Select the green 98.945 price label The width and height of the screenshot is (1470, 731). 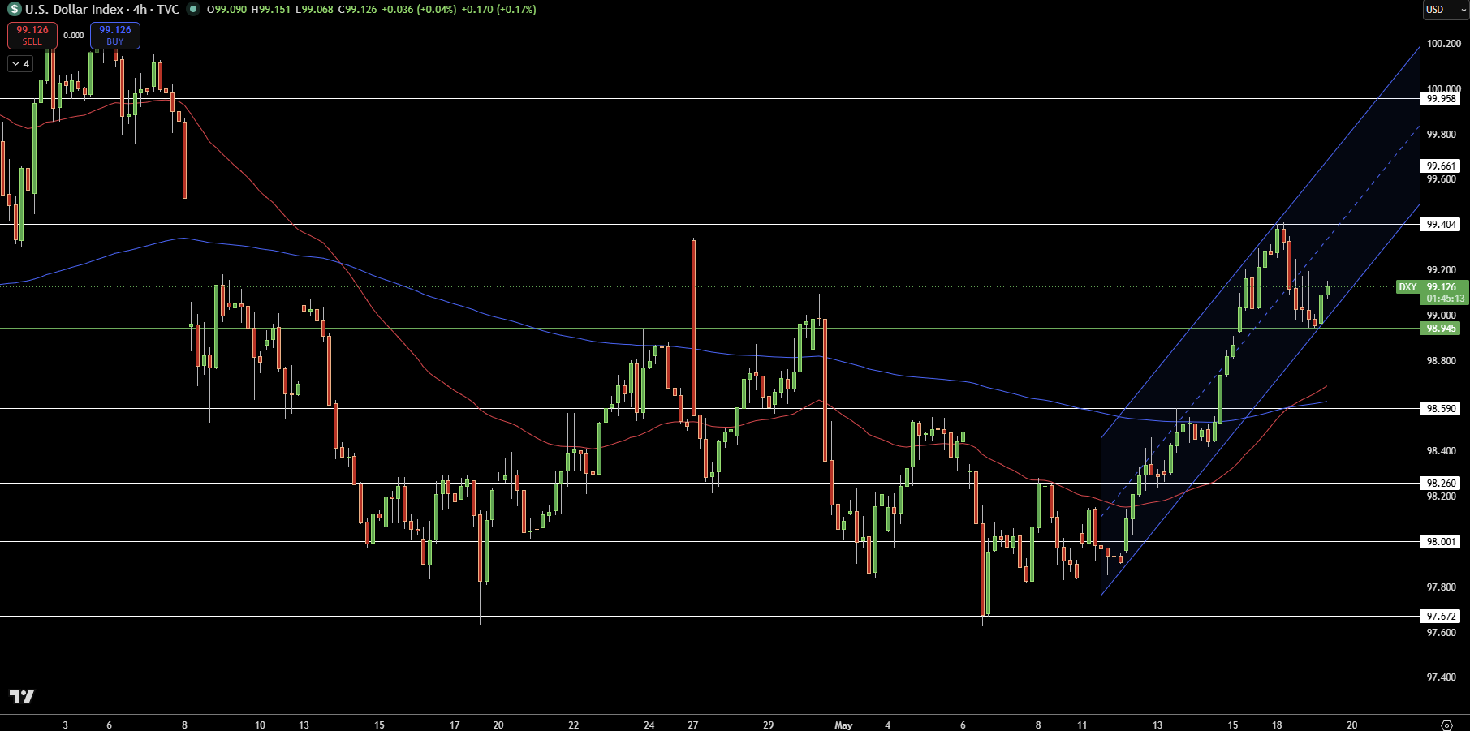click(1442, 329)
